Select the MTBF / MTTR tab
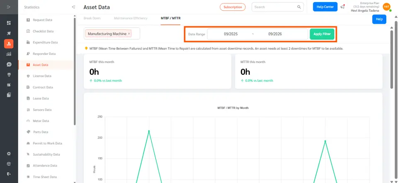 [170, 18]
